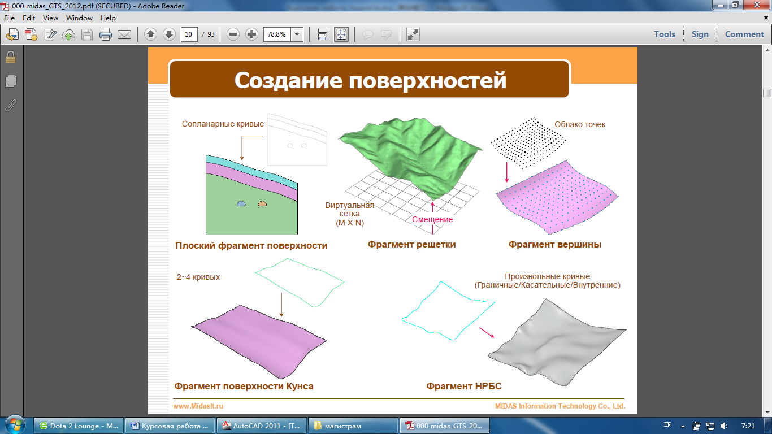The width and height of the screenshot is (772, 434).
Task: Click the page number input field
Action: click(189, 34)
